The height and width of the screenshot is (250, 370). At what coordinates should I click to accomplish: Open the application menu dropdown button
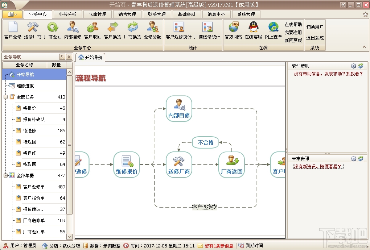click(12, 14)
